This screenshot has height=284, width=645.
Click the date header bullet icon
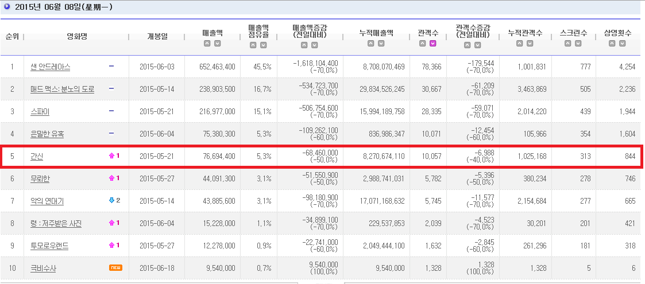coord(7,6)
